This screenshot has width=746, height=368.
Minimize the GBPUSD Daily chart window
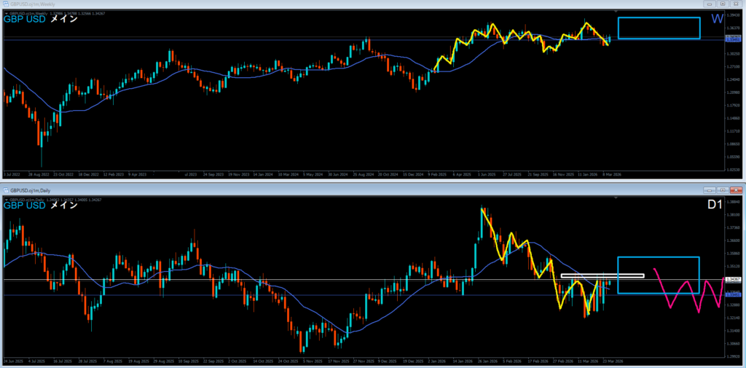click(710, 190)
